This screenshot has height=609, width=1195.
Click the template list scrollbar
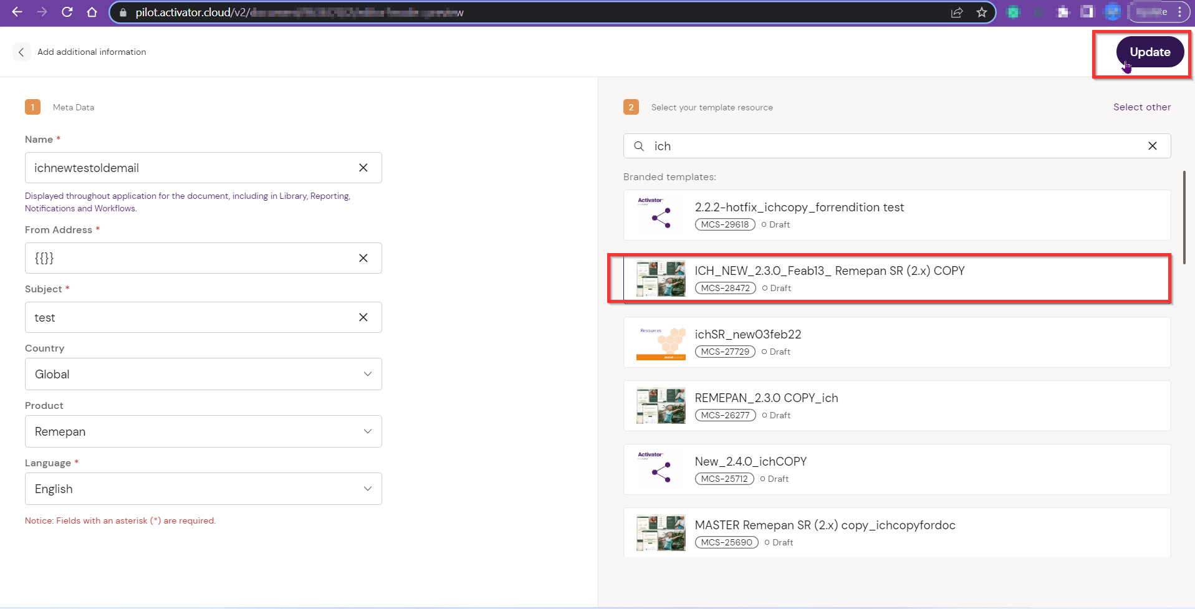(1184, 218)
